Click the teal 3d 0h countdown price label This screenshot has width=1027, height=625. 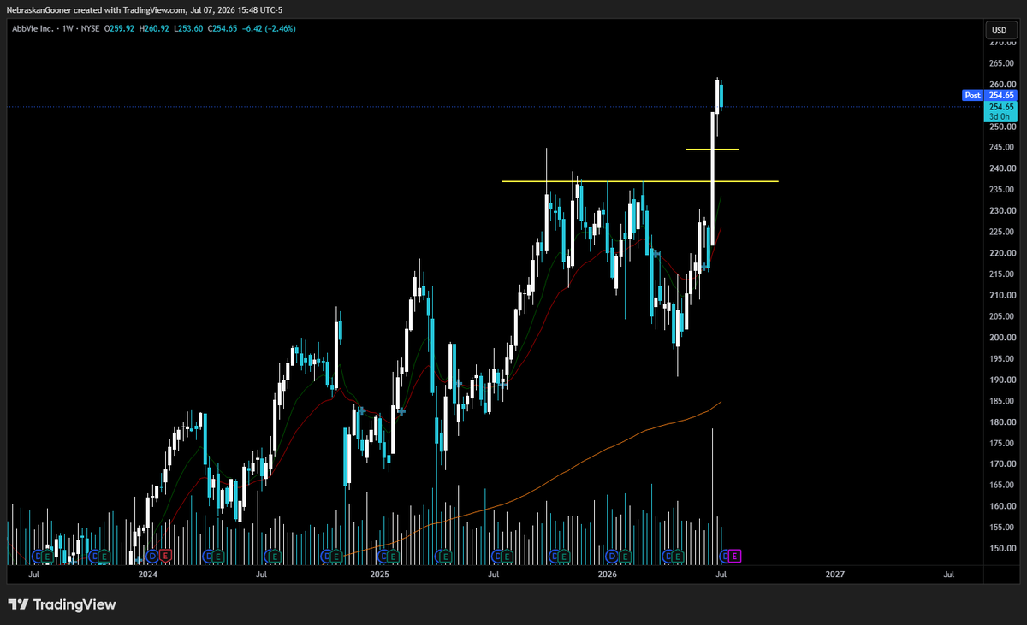click(1002, 112)
